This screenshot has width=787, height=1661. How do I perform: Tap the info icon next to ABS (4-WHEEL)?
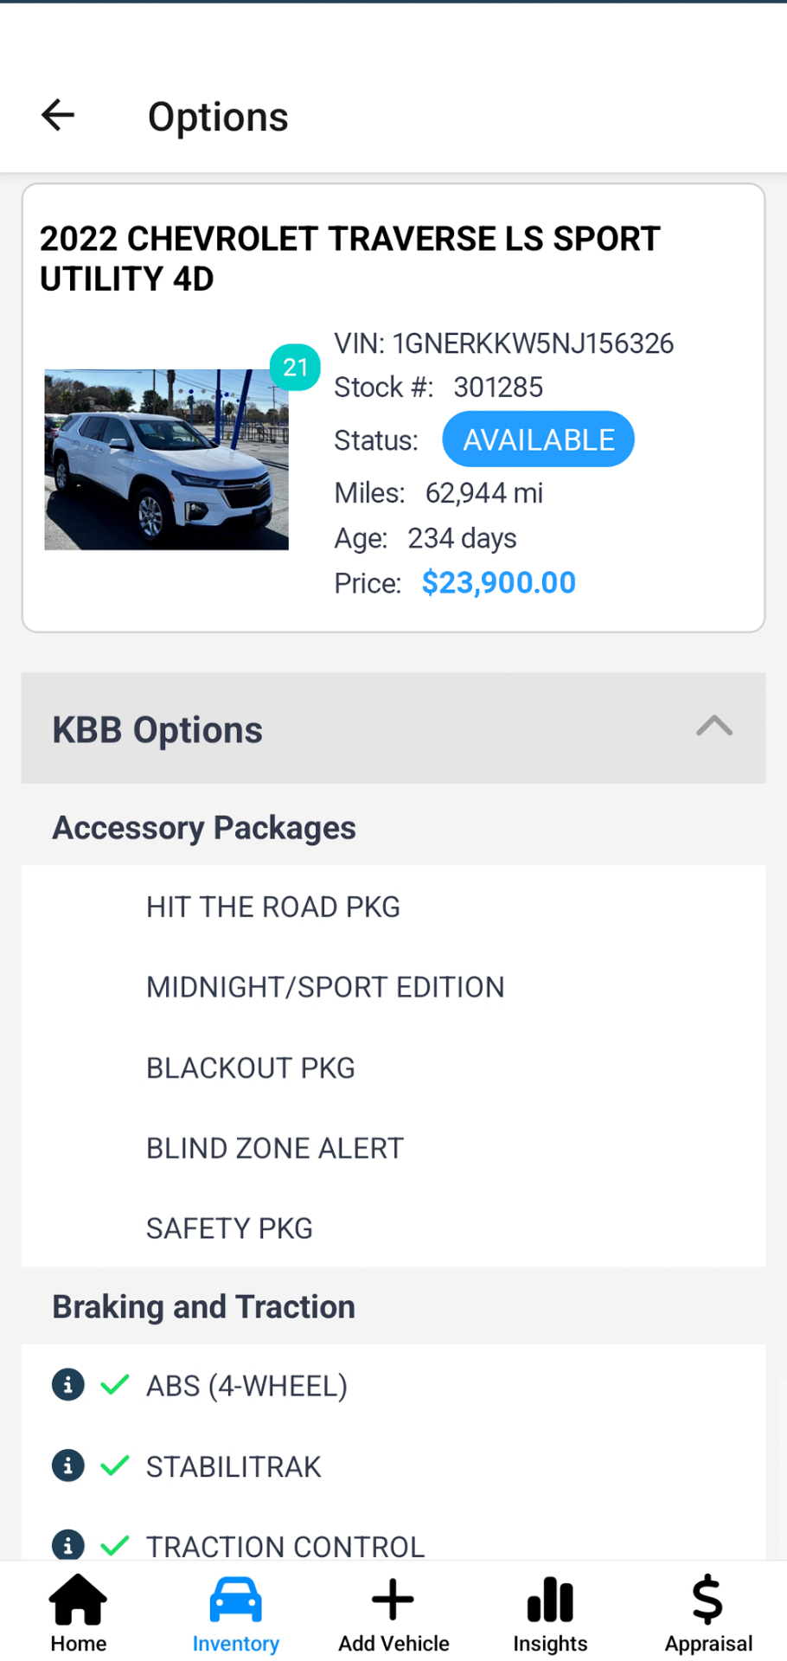[67, 1385]
